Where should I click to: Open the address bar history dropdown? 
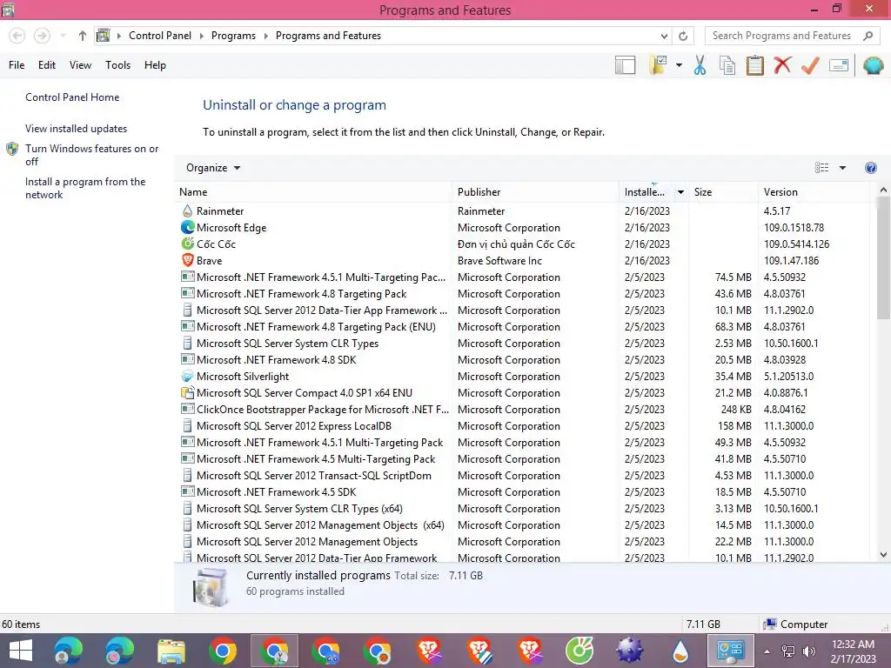click(x=664, y=36)
